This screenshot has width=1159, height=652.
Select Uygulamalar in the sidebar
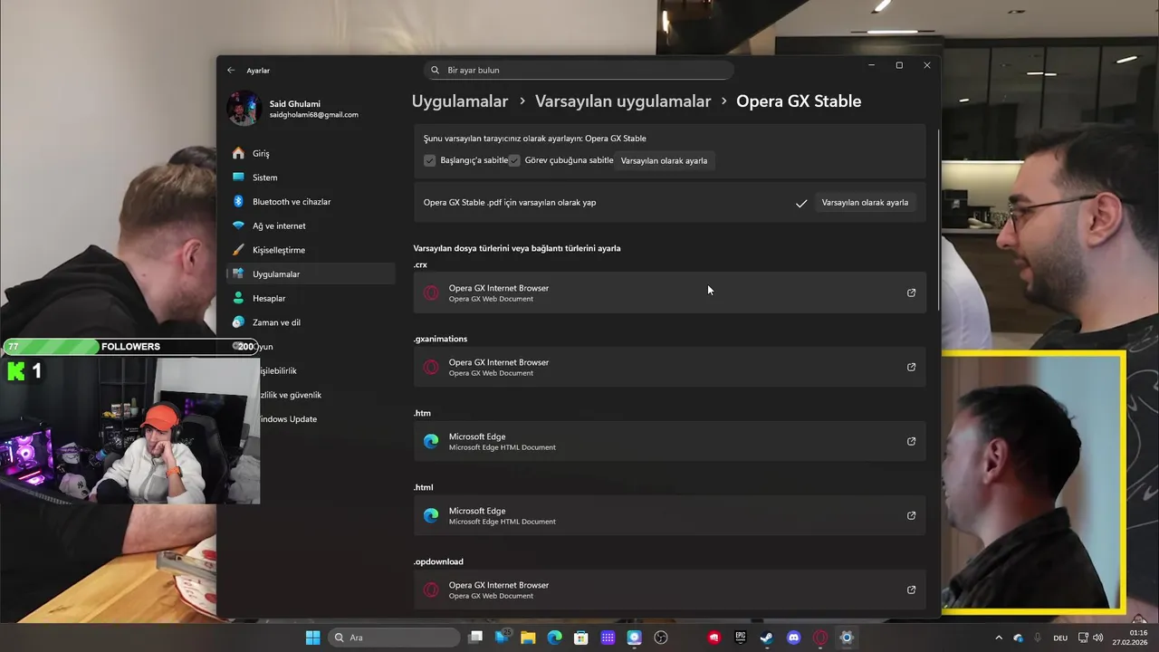pyautogui.click(x=311, y=273)
